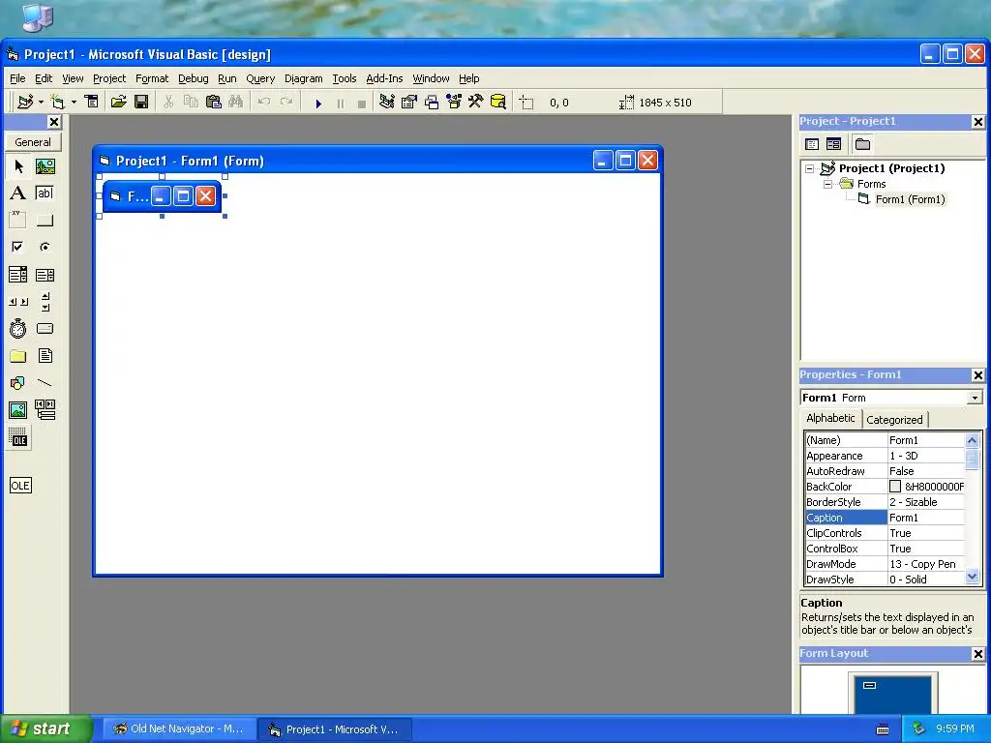Click the Find binoculars icon
The height and width of the screenshot is (743, 991).
tap(236, 102)
